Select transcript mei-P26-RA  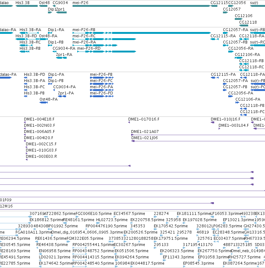click(95, 45)
